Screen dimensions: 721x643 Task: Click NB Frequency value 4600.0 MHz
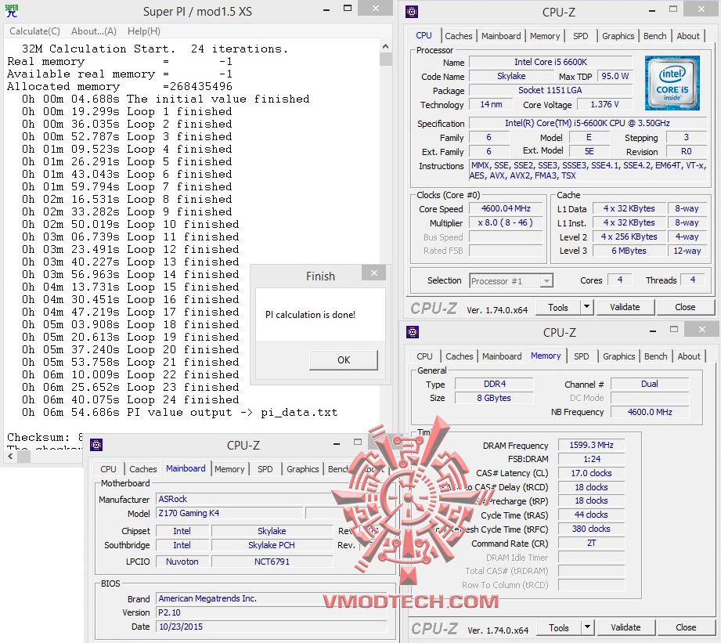650,412
